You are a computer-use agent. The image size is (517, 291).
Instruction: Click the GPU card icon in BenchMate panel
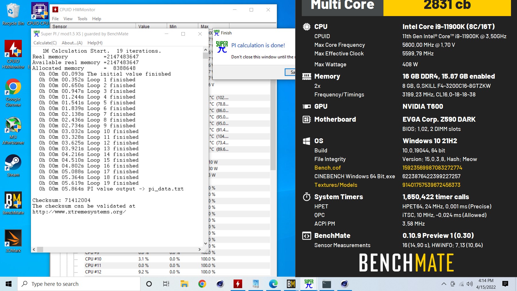(x=307, y=106)
